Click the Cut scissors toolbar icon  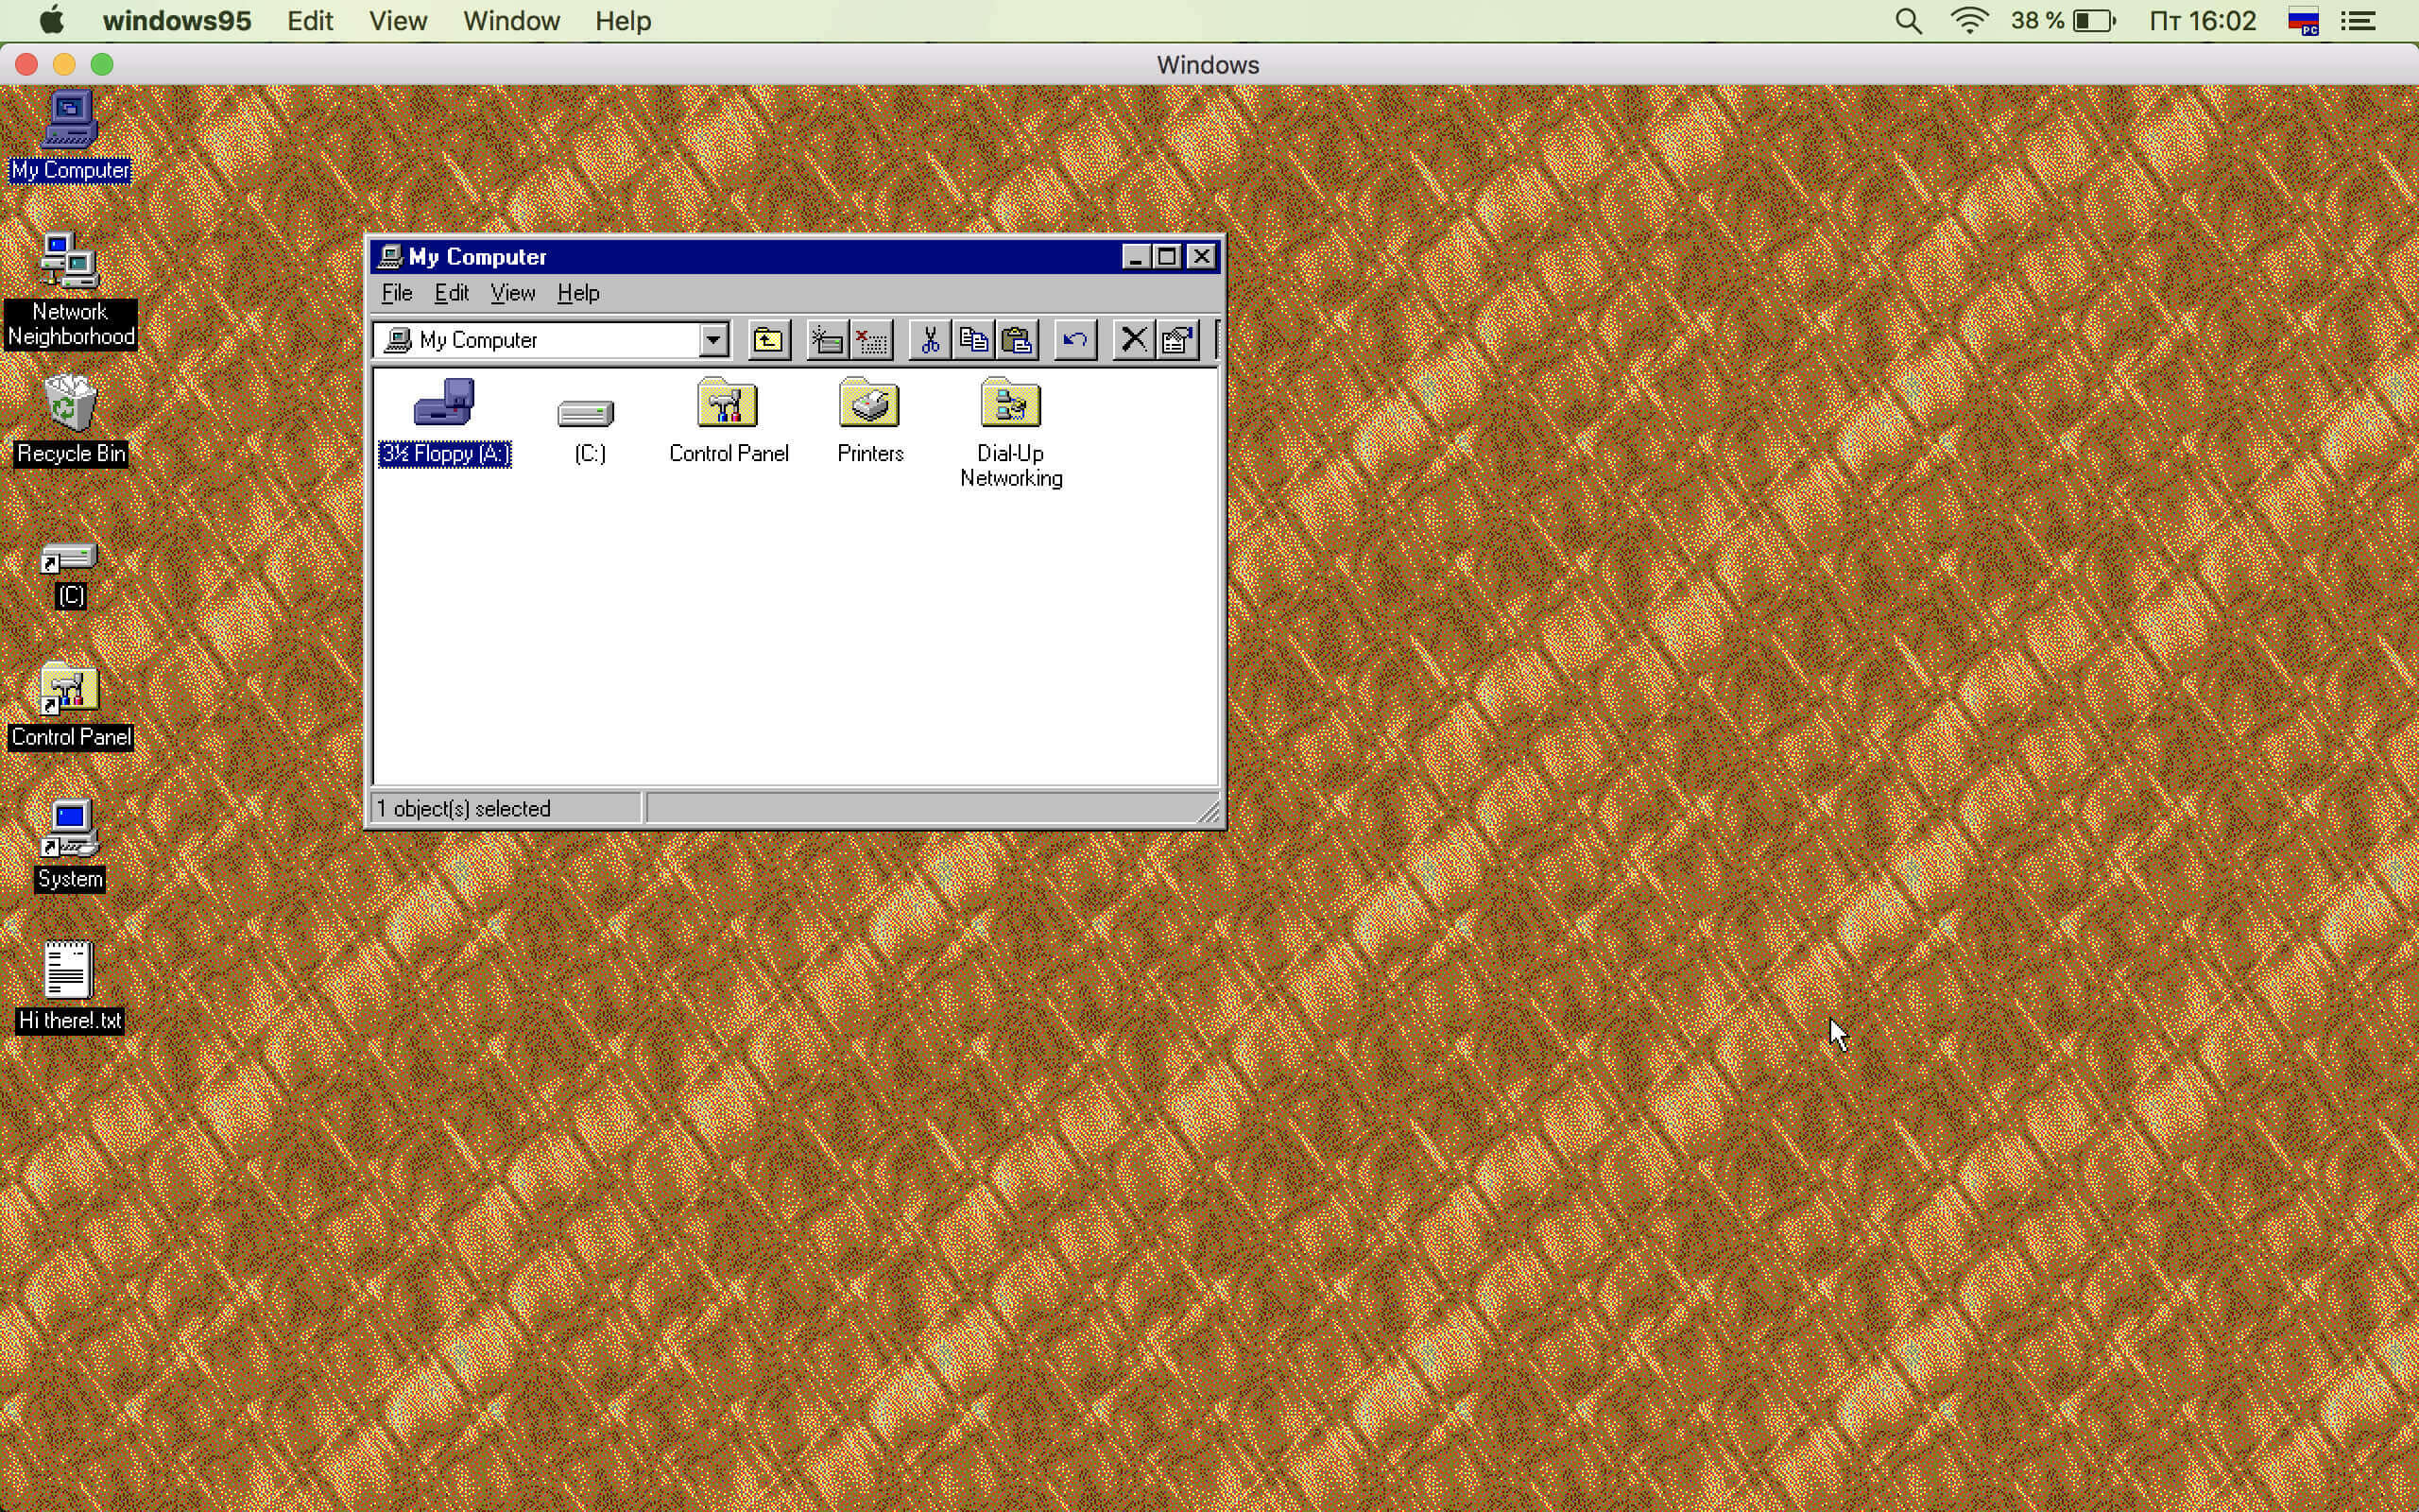point(930,340)
